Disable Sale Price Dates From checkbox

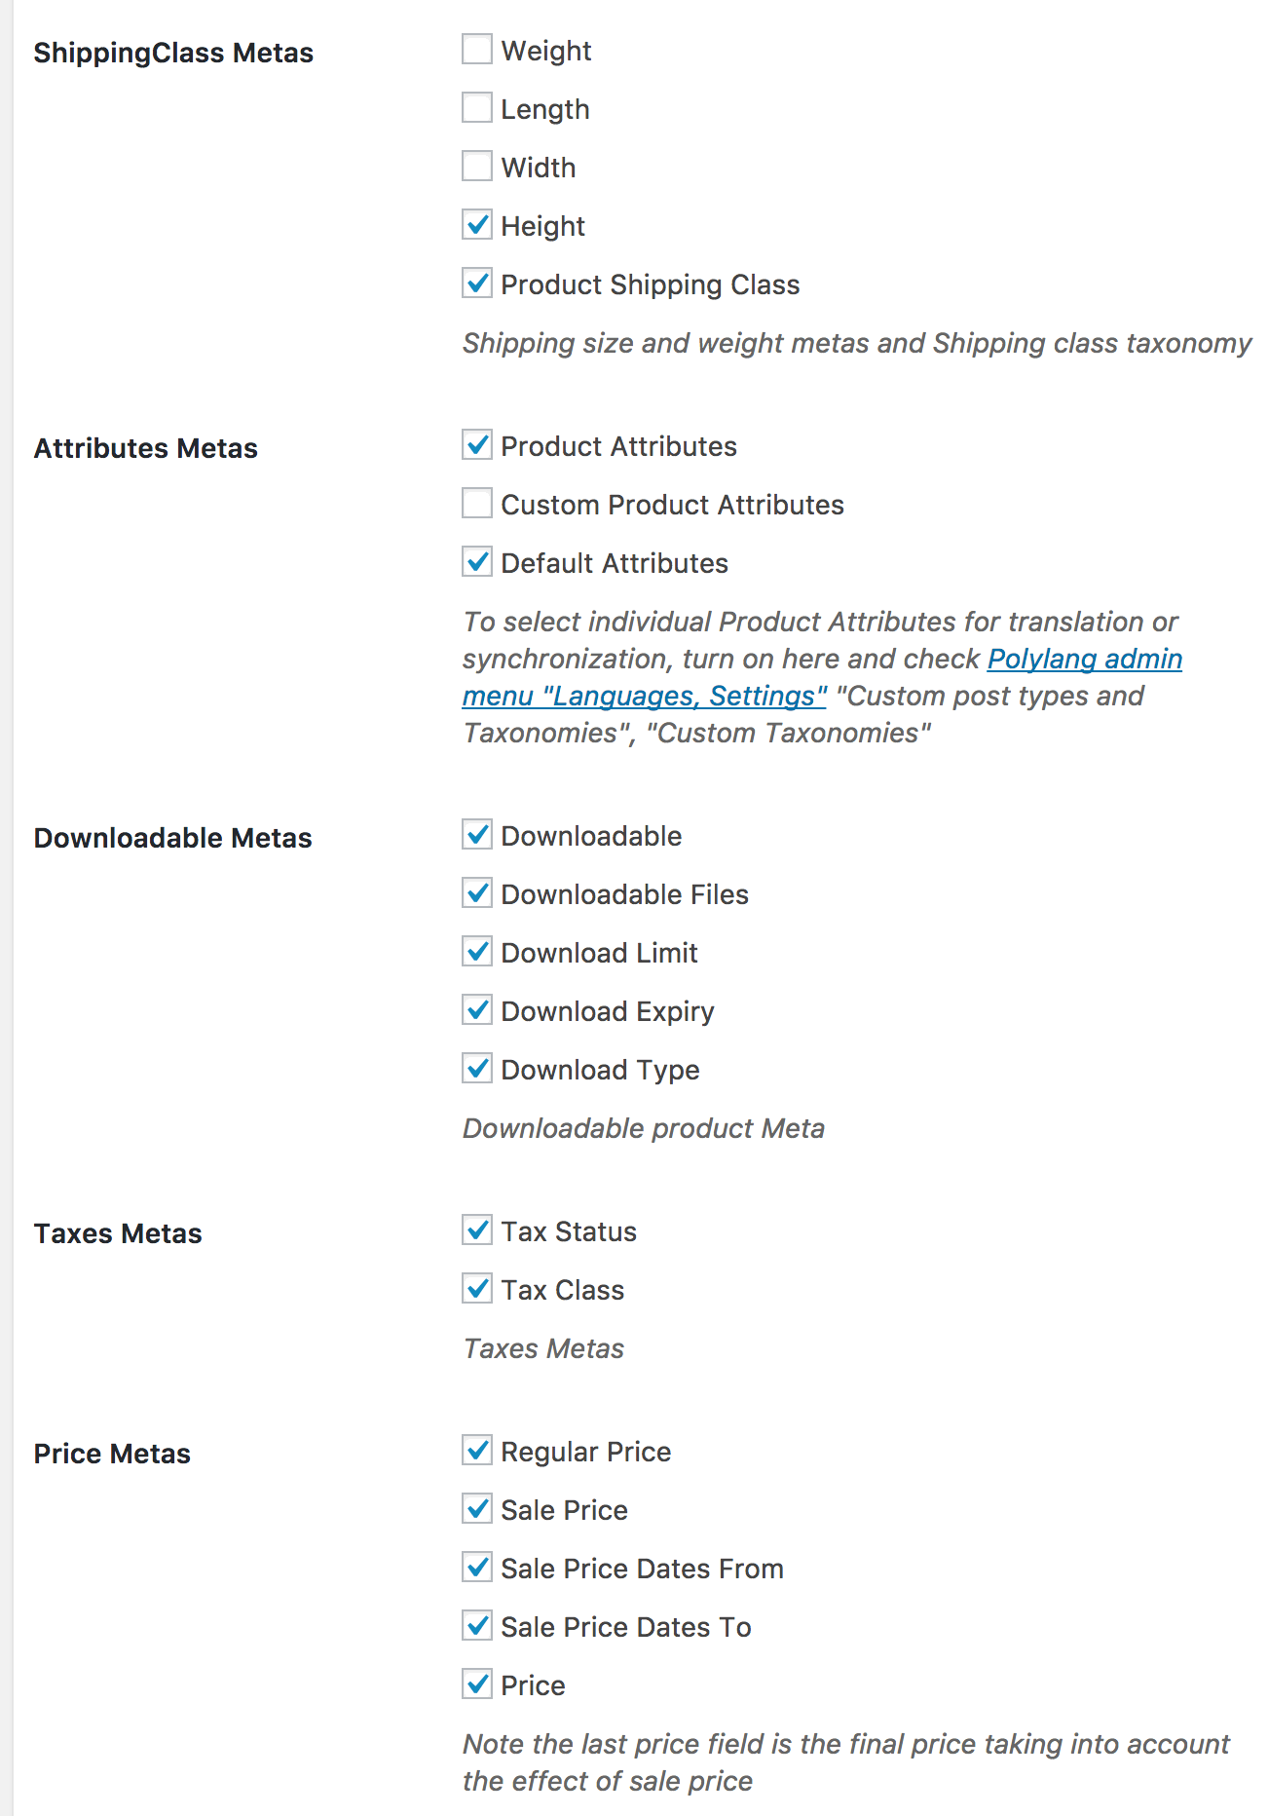coord(477,1568)
